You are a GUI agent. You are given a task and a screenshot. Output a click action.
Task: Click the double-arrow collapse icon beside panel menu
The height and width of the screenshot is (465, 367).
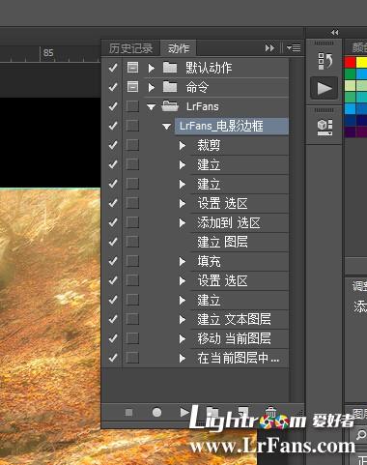(x=269, y=48)
